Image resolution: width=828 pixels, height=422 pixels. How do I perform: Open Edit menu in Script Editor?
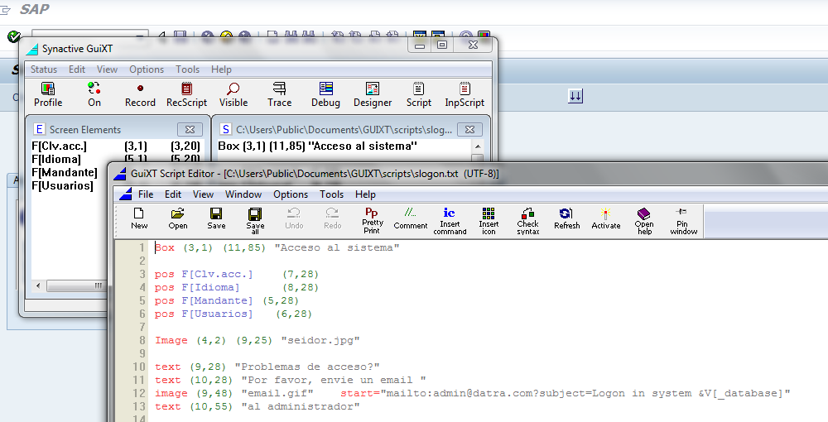(173, 194)
